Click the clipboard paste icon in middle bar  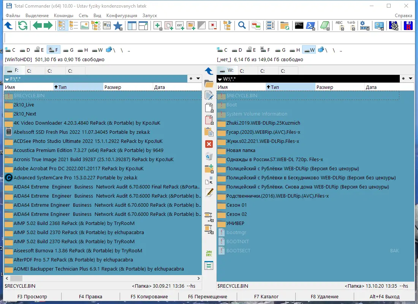point(209,132)
